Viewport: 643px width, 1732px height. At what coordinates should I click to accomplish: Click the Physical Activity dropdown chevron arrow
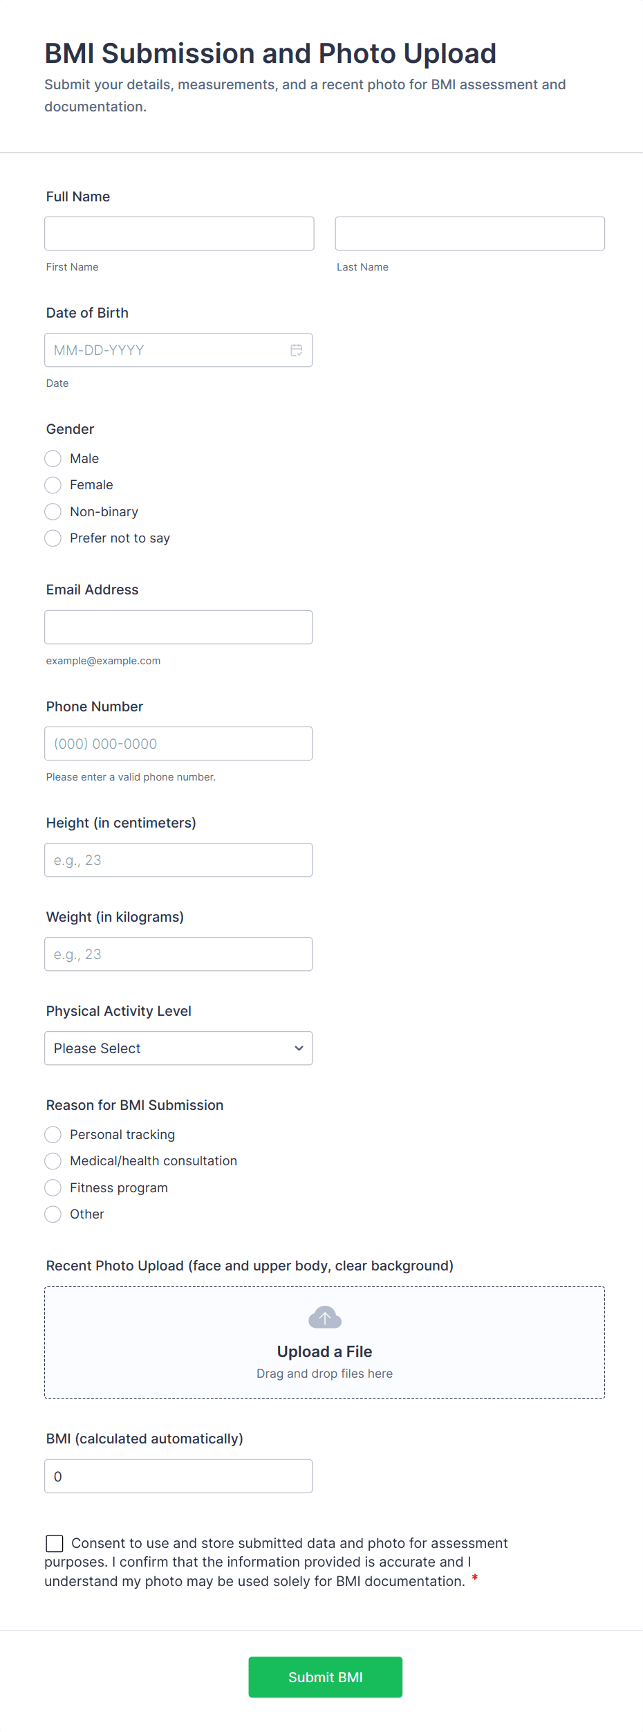[x=299, y=1048]
